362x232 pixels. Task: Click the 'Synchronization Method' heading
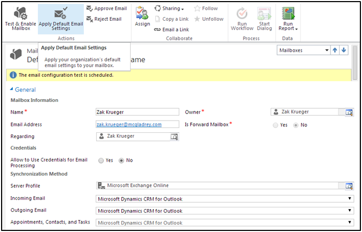point(39,174)
